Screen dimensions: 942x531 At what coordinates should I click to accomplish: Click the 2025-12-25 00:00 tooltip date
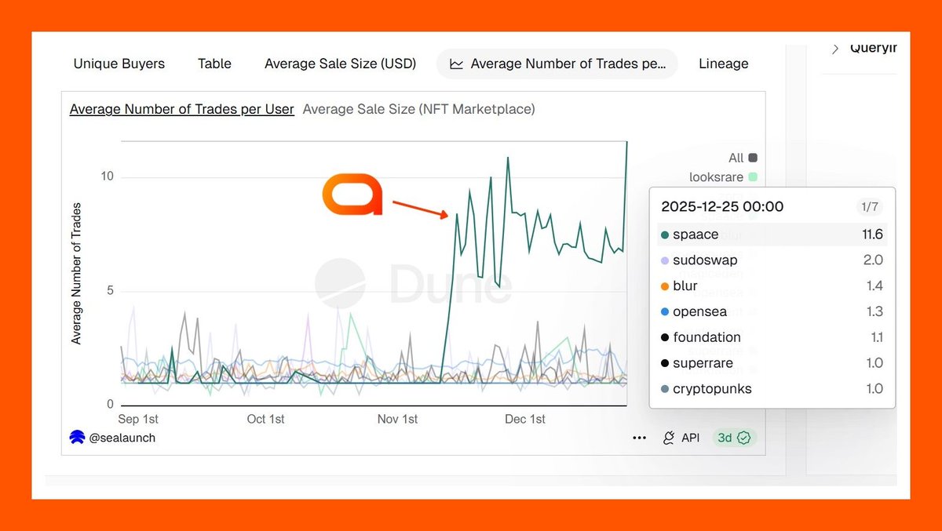722,207
